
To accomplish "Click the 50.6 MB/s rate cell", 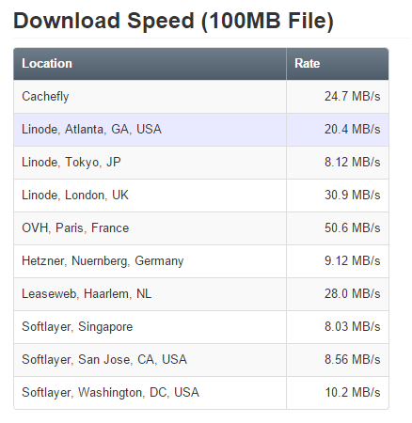I will pos(338,228).
